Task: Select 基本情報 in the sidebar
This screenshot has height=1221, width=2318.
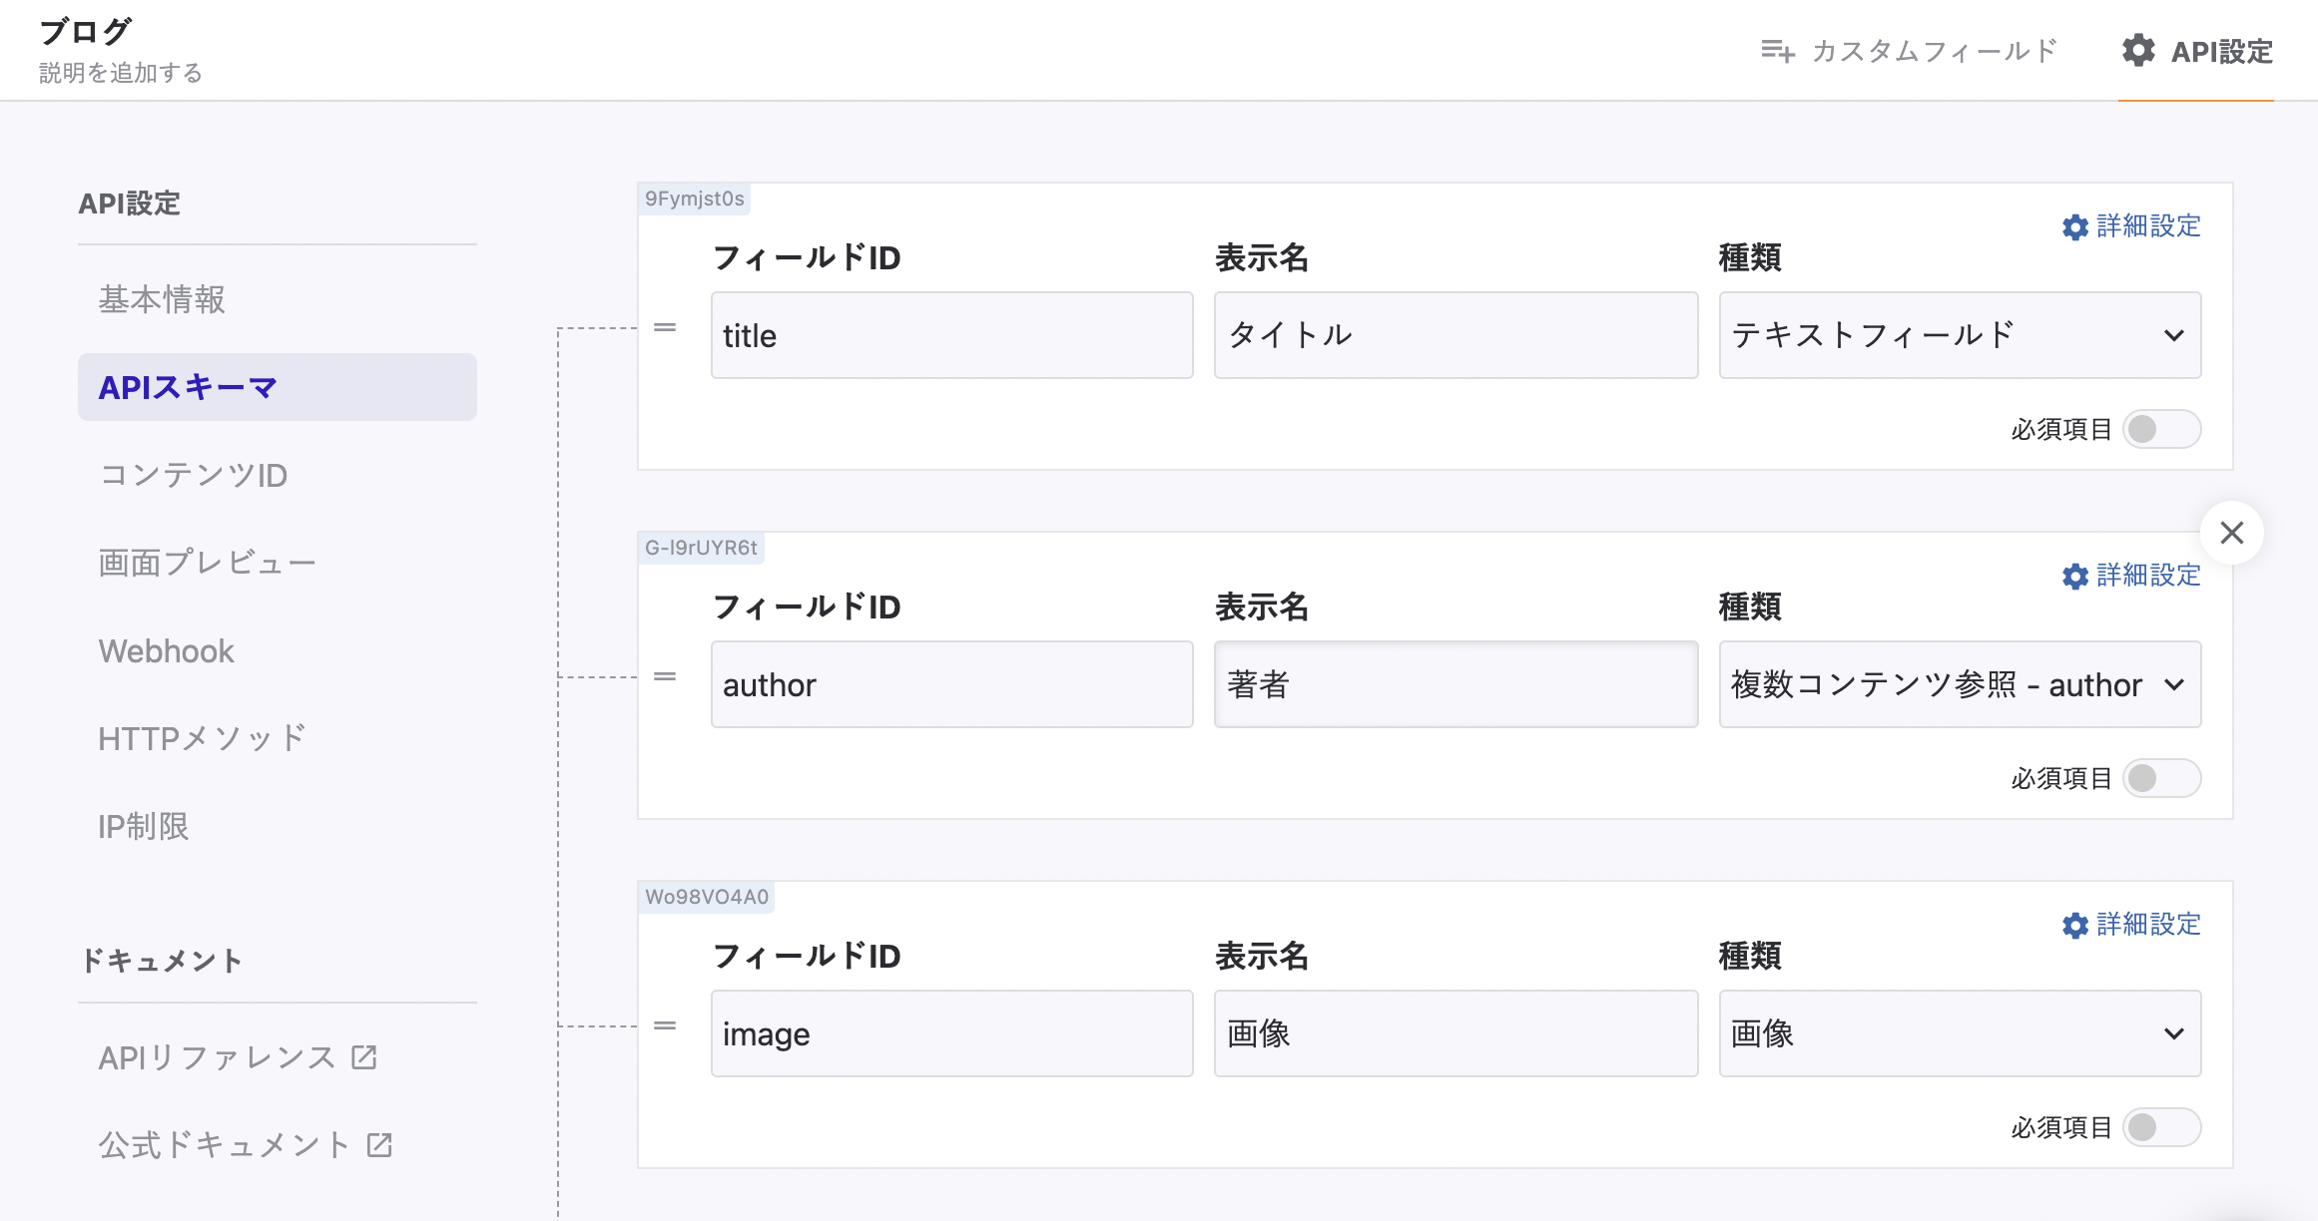Action: click(162, 299)
